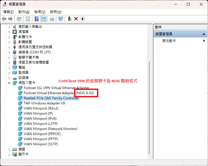This screenshot has height=166, width=208.
Task: Click the red X uninstall device icon
Action: tap(76, 19)
